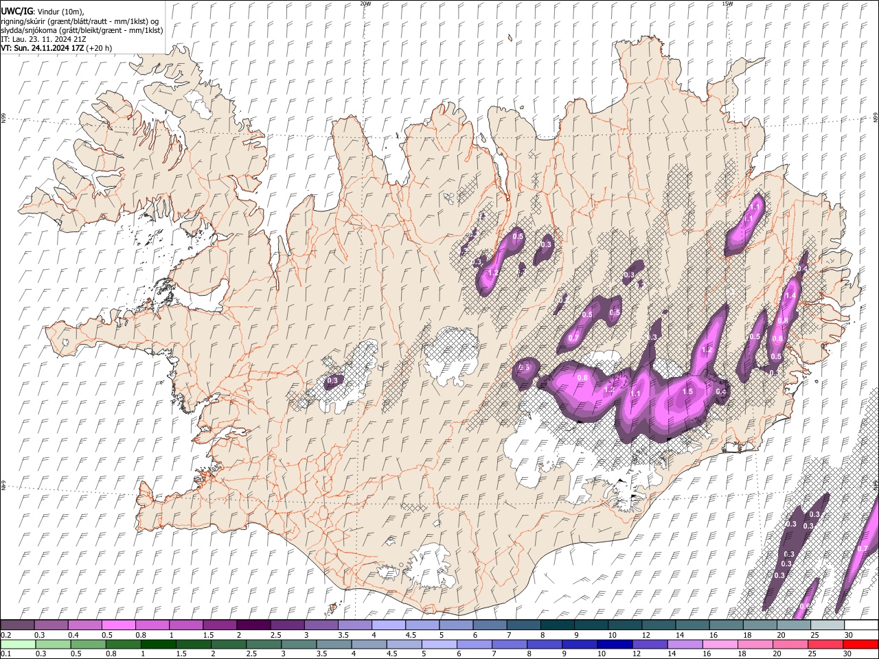Click the 'VT: Sun. 24.11.2024 17Z' valid time line
Image resolution: width=879 pixels, height=659 pixels.
56,48
